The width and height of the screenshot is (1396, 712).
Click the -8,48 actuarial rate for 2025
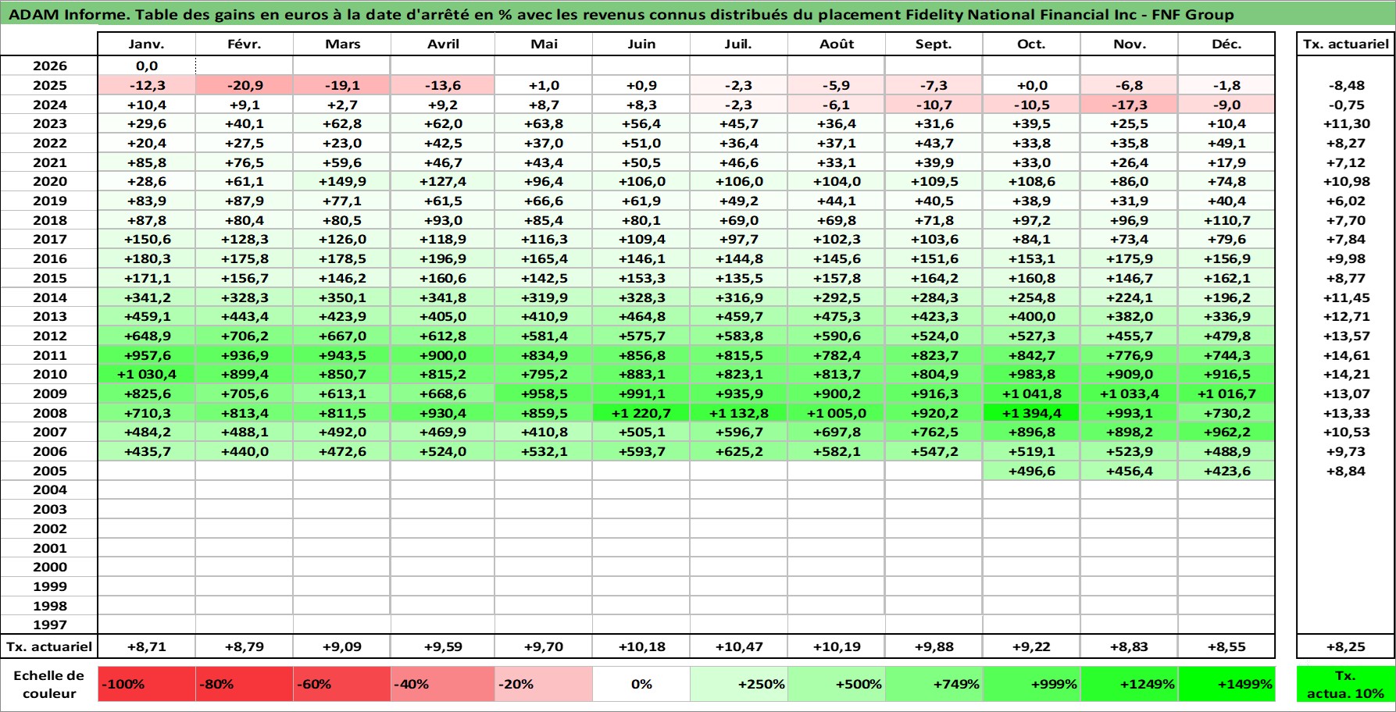(1345, 86)
